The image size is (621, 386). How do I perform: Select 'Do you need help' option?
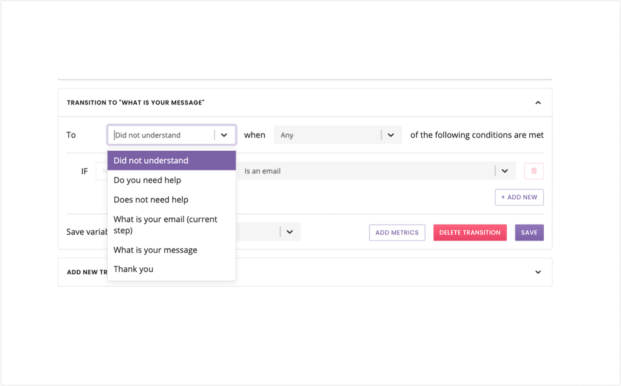pos(172,180)
